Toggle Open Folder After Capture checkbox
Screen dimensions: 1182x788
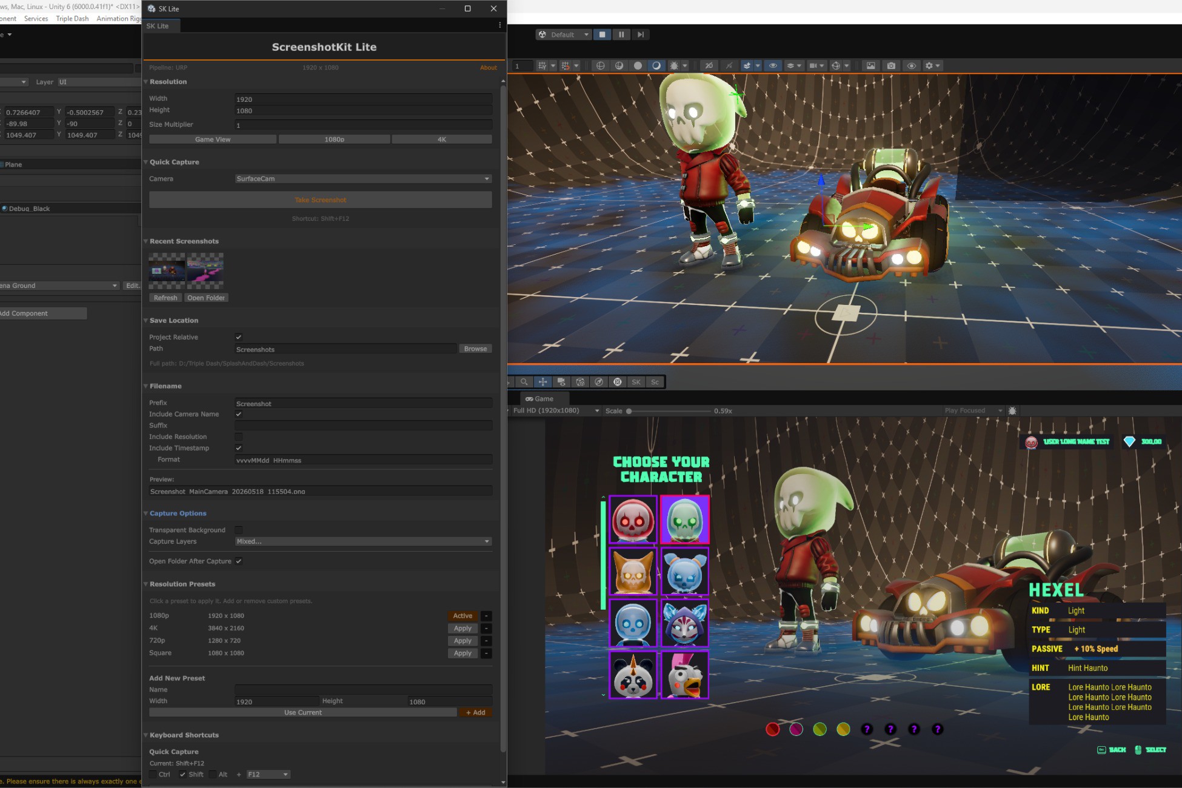(239, 561)
